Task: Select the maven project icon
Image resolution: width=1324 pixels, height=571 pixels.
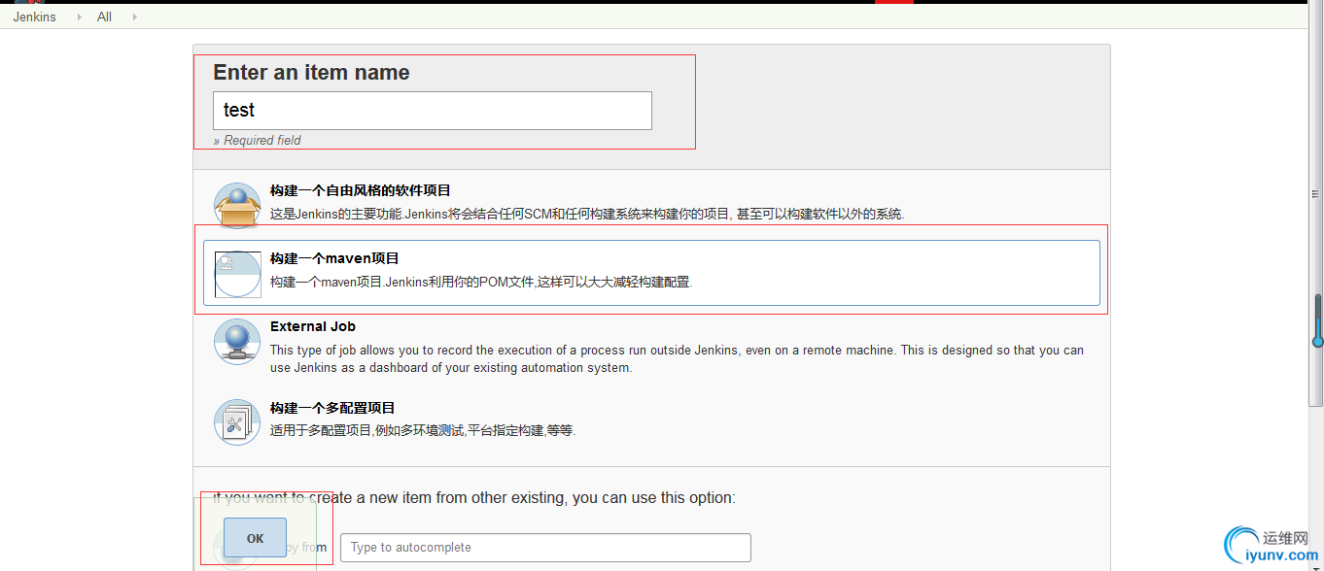Action: [237, 274]
